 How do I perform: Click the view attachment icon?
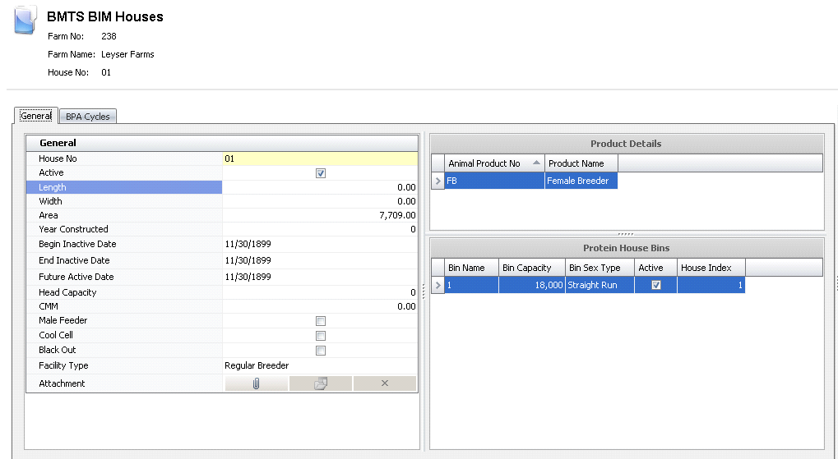(x=320, y=383)
